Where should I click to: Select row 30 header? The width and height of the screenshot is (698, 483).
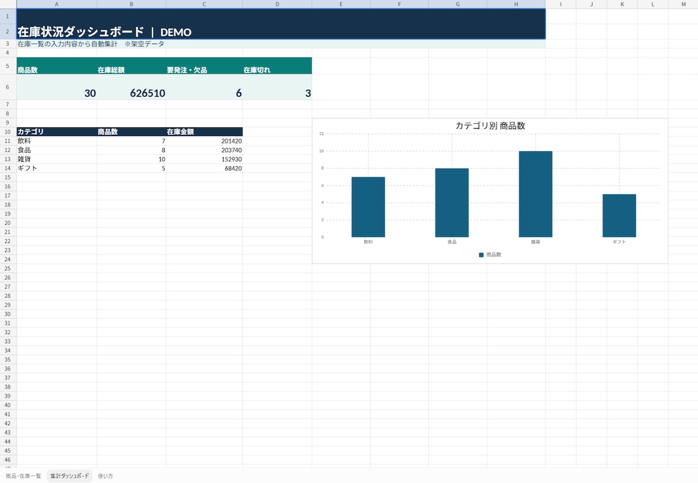pyautogui.click(x=8, y=314)
